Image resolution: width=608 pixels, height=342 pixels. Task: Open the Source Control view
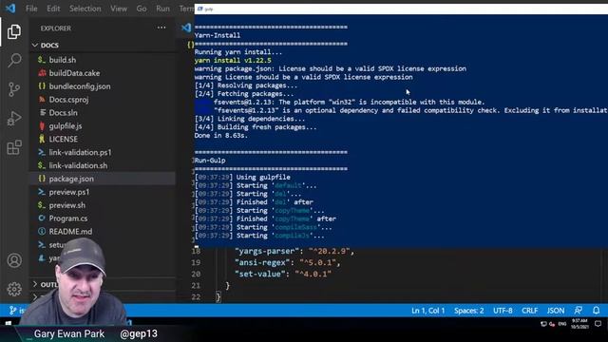click(x=14, y=89)
